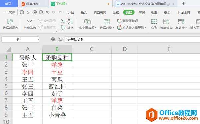200x124 pixels.
Task: Expand the Name Box dropdown arrow
Action: coord(38,40)
